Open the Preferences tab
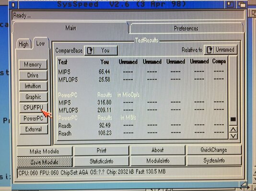Viewport: 256px width, 191px height. coord(186,28)
